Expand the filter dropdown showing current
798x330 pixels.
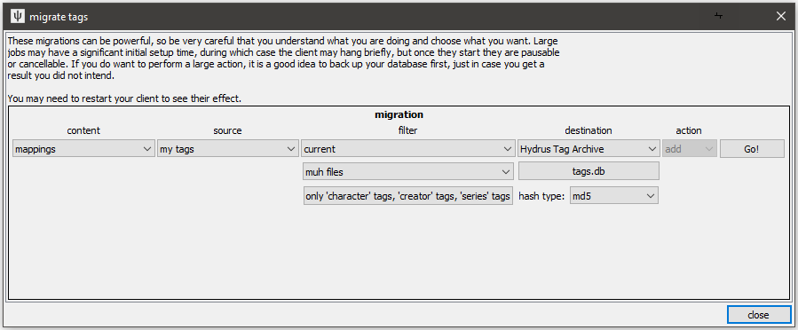(407, 149)
